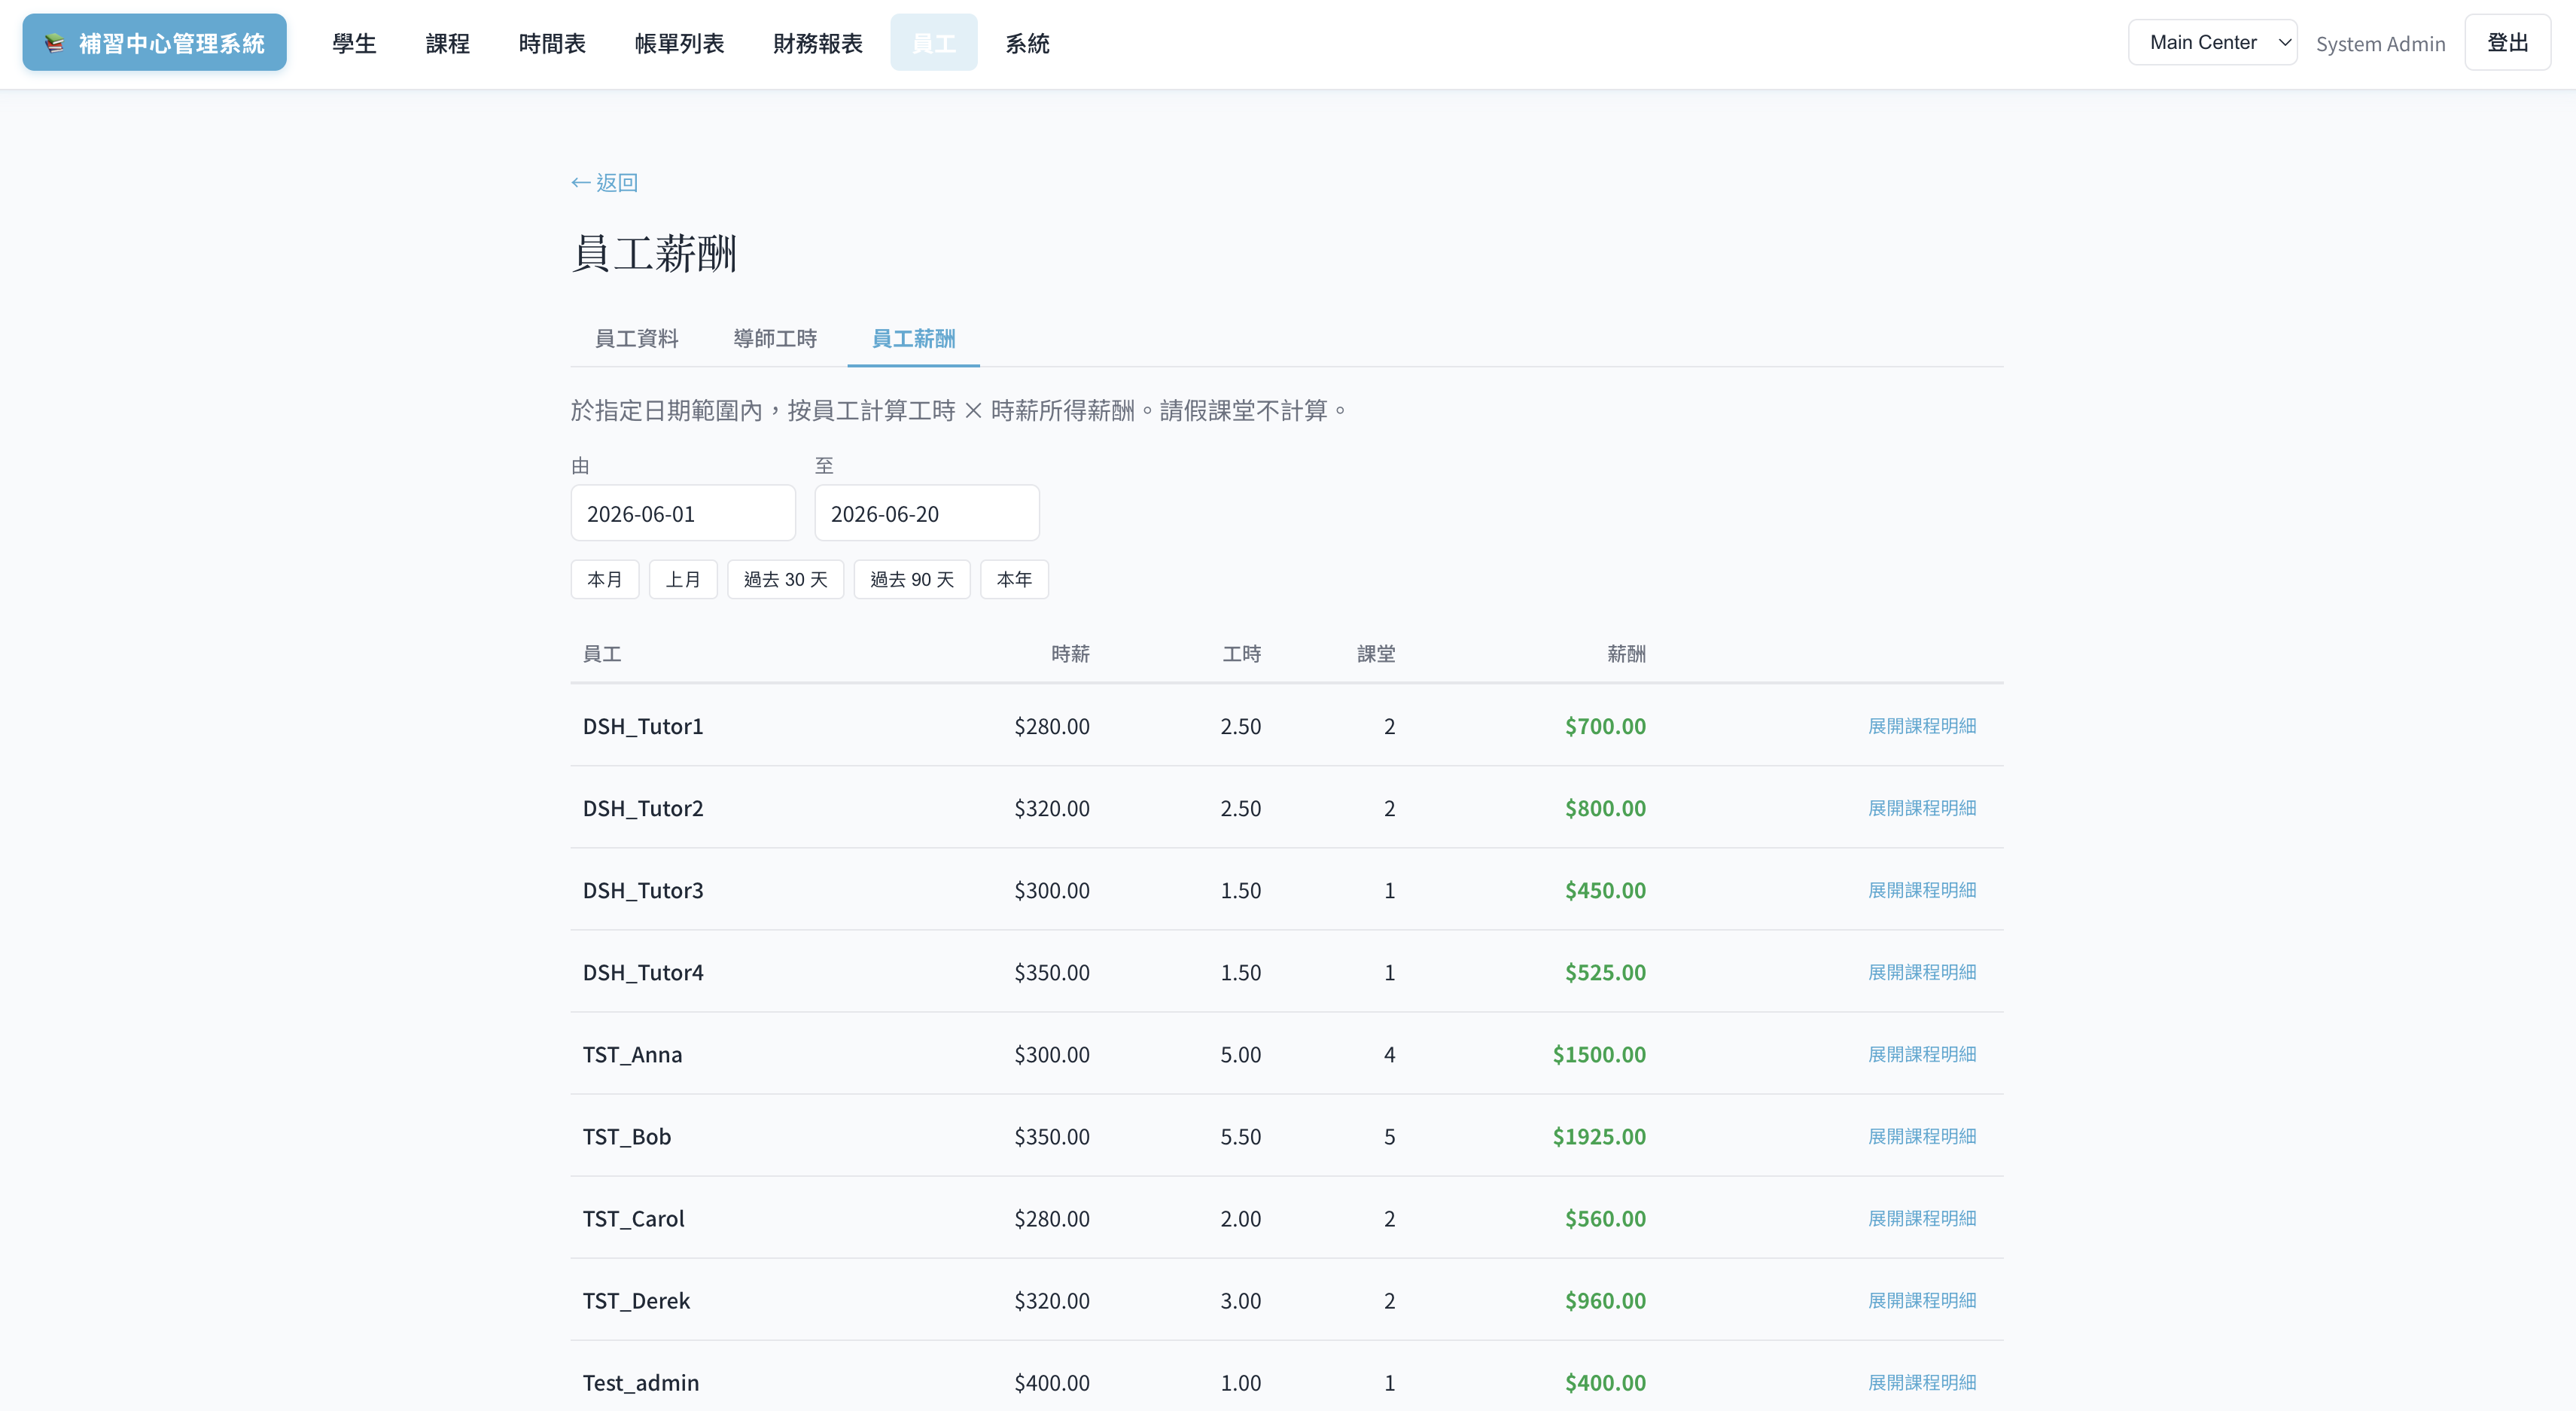
Task: Click the TST_Derek employee name
Action: tap(636, 1300)
